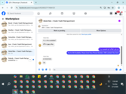Choose a GIF from the GIF icon
The image size is (126, 94).
point(50,69)
